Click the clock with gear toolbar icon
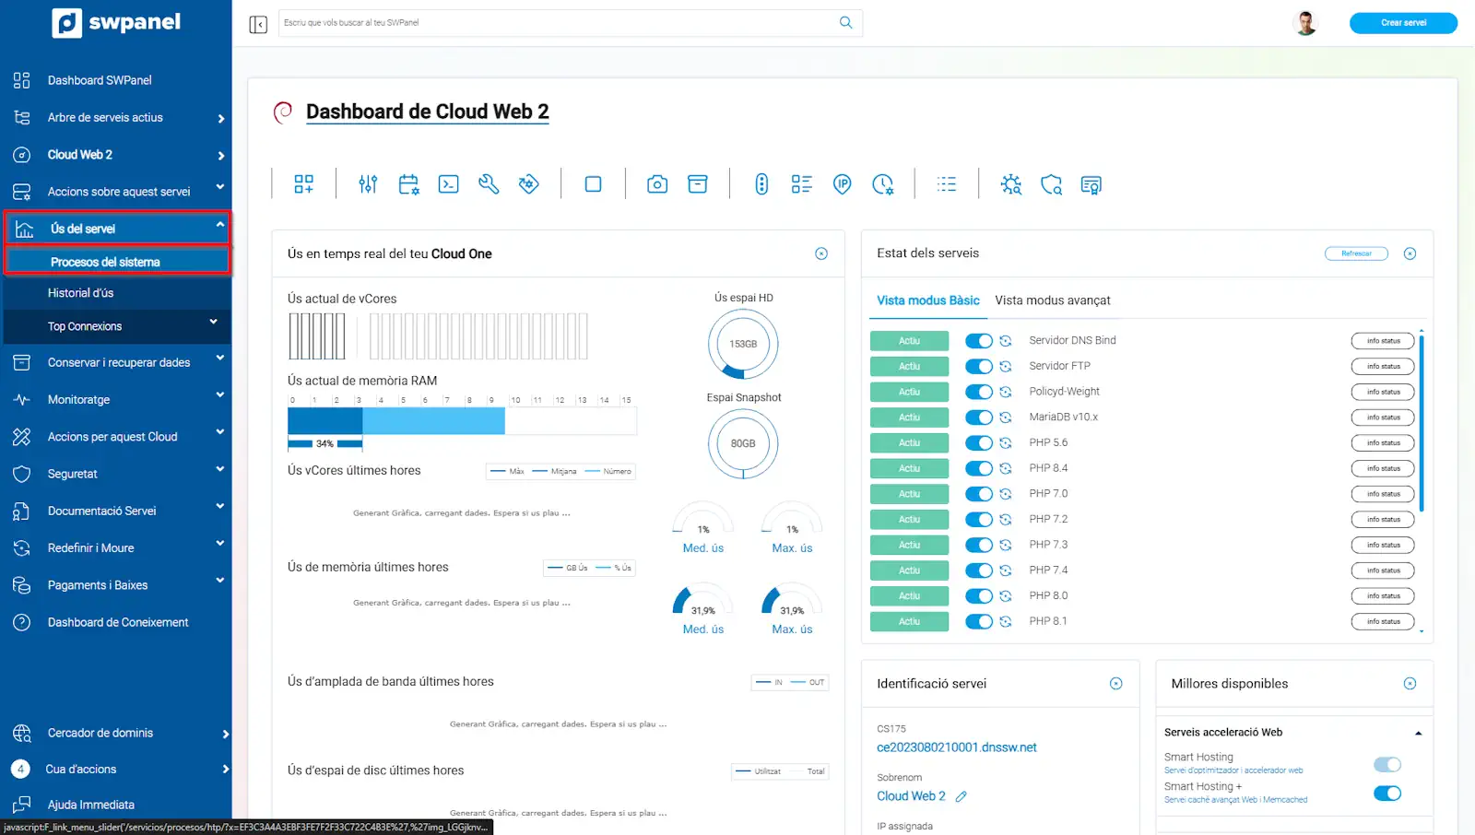The image size is (1475, 835). [882, 184]
